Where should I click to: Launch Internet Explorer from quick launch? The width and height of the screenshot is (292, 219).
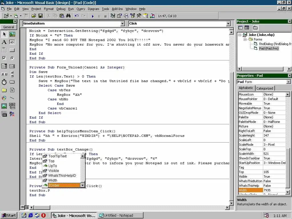point(30,216)
